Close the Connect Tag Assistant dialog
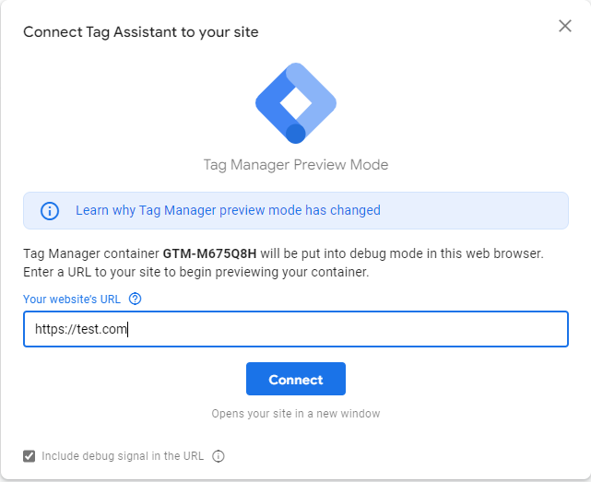This screenshot has height=482, width=591. (565, 26)
